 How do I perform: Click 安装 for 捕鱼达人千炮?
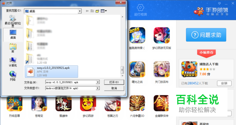(224, 83)
